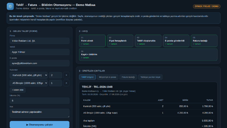Screen dimensions: 227x128
Task: Click the + kalem ekle button
Action: [x=18, y=90]
